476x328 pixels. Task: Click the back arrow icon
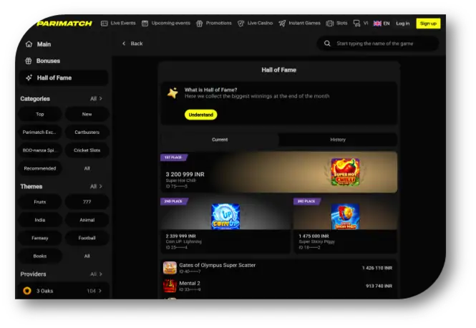(x=124, y=44)
